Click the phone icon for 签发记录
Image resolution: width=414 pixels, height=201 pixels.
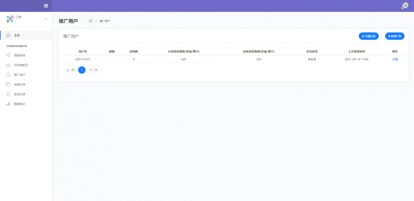point(8,94)
